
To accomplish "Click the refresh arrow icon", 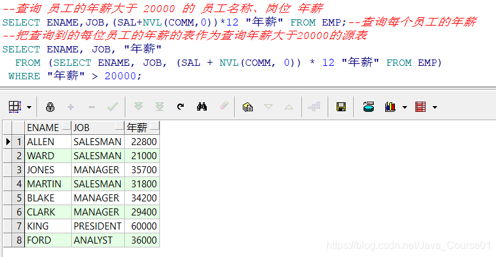I will (x=180, y=107).
